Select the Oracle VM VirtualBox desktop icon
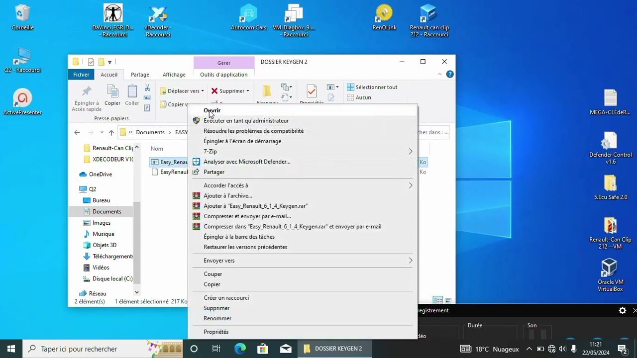637x358 pixels. point(610,275)
